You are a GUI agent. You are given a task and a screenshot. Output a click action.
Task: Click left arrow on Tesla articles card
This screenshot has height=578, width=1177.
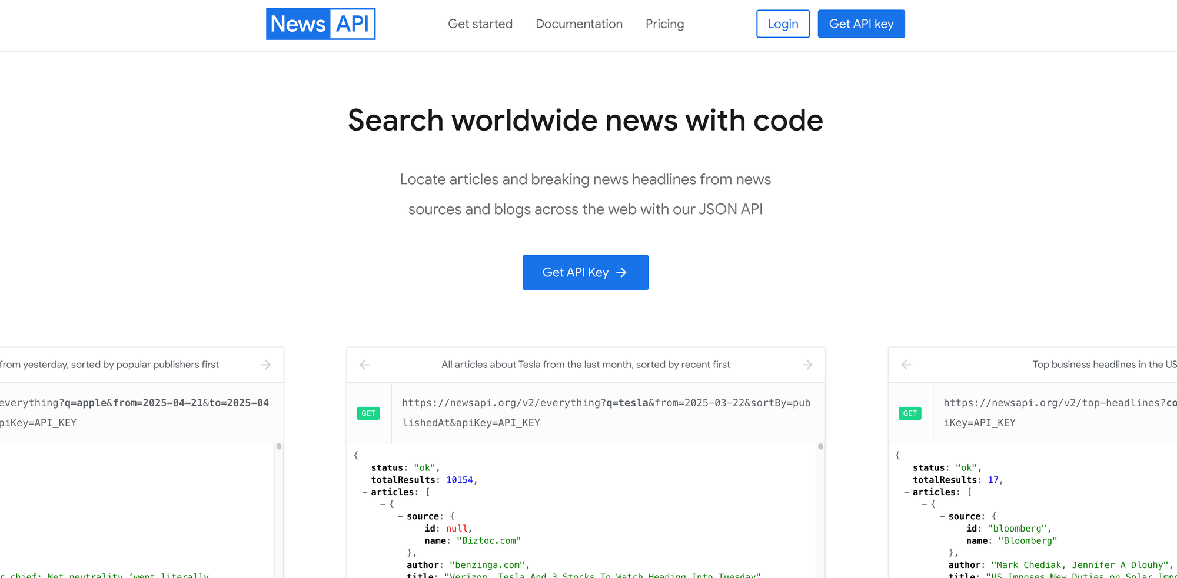click(x=365, y=365)
